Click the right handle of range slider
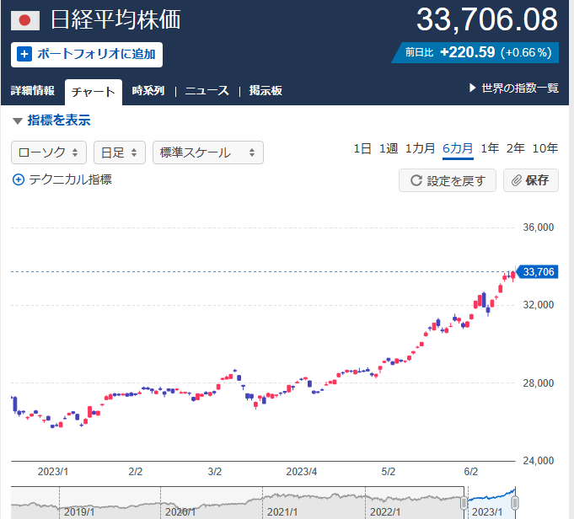574x519 pixels. point(515,503)
